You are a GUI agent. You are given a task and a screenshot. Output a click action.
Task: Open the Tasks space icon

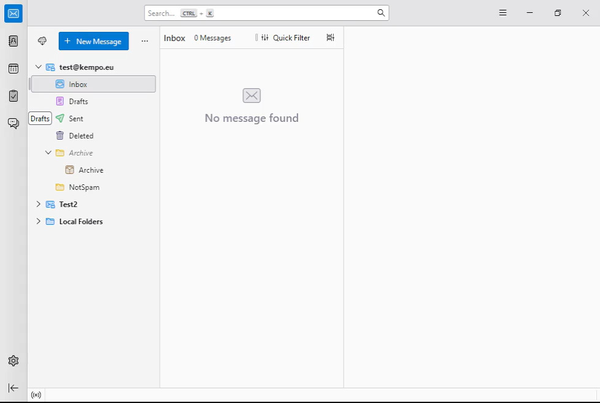[13, 96]
